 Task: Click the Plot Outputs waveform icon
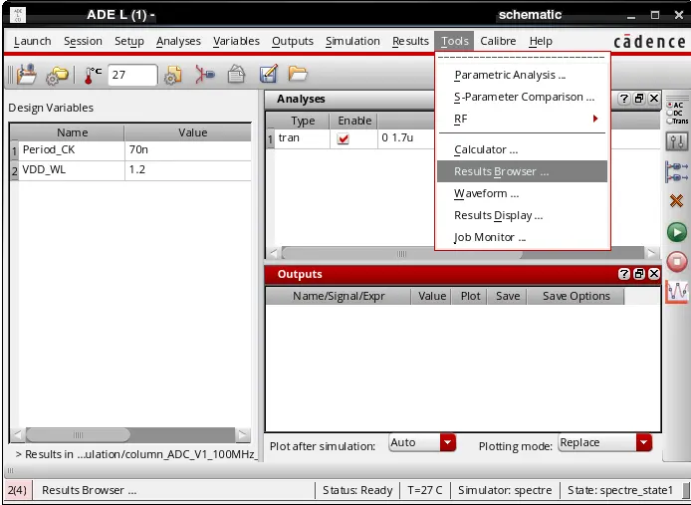click(x=677, y=292)
